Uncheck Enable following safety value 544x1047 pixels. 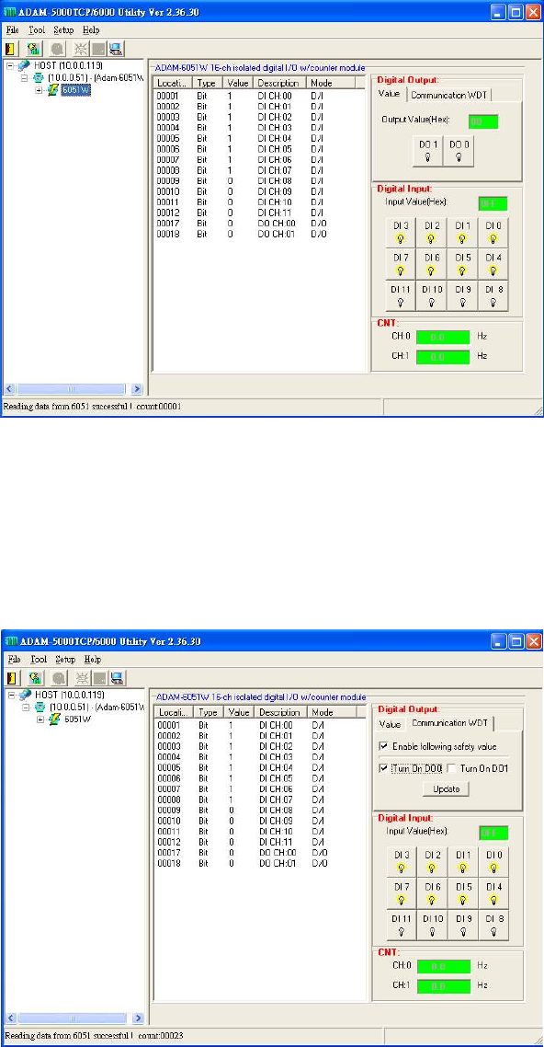[382, 746]
